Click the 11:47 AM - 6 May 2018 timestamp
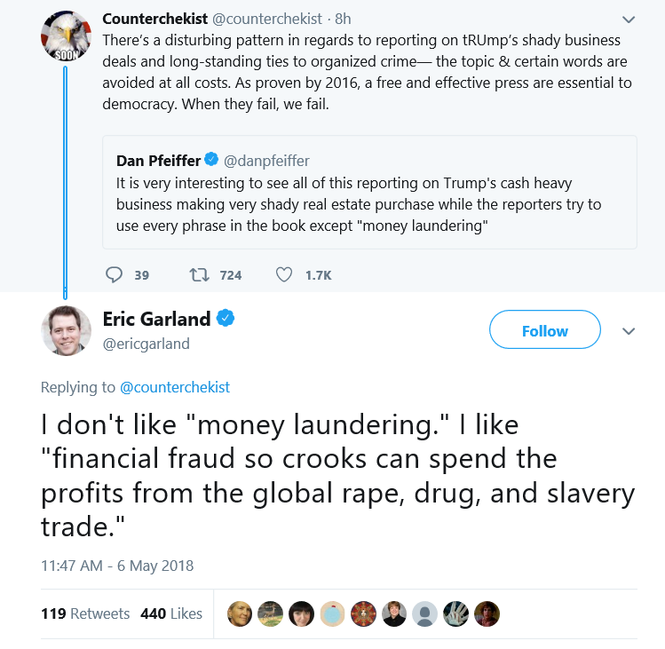The height and width of the screenshot is (649, 665). tap(117, 566)
